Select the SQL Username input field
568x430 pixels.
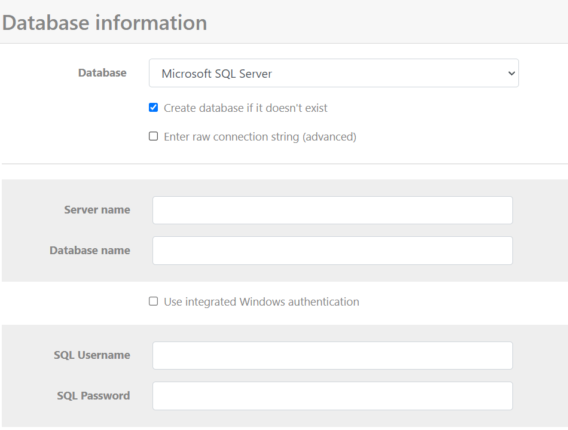332,355
